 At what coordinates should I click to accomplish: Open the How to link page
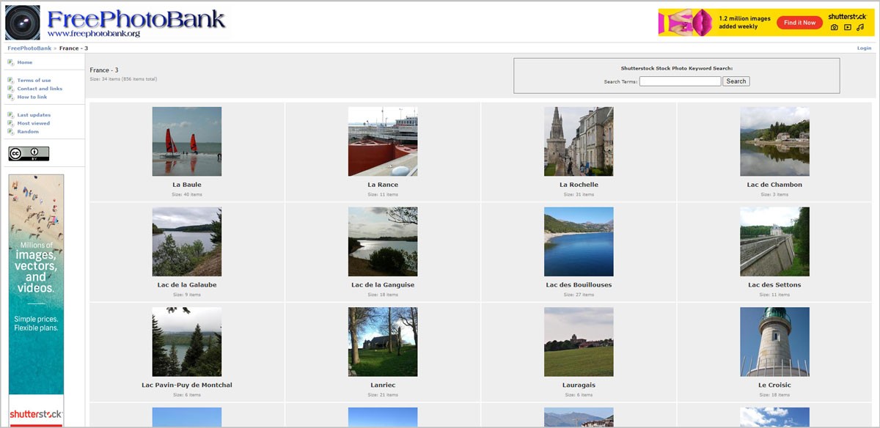pyautogui.click(x=32, y=97)
